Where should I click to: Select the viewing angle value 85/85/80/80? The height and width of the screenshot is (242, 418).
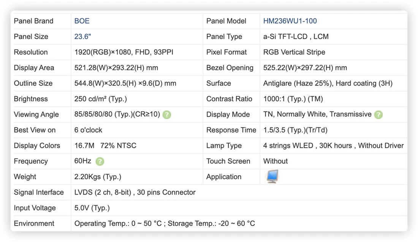pyautogui.click(x=93, y=114)
